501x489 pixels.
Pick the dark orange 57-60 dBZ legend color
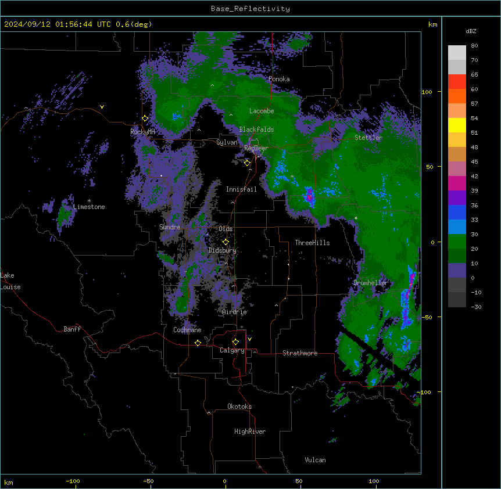click(x=457, y=96)
